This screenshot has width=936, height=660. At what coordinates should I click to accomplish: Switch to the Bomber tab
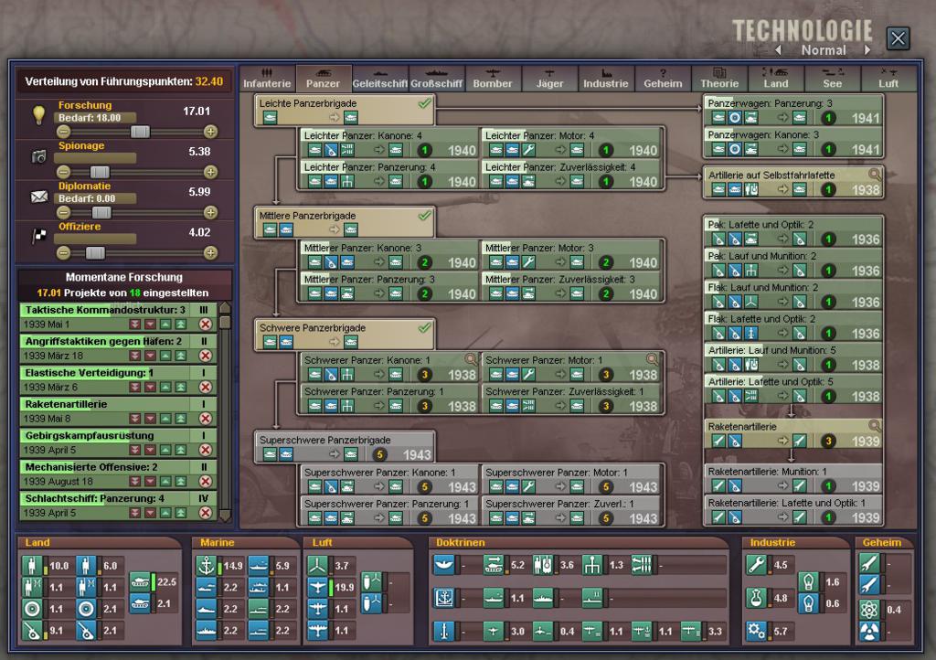point(493,79)
